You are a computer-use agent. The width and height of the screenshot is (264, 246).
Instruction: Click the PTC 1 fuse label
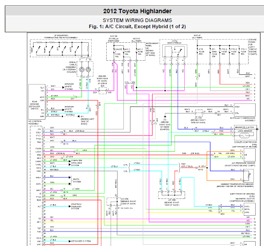(x=244, y=51)
